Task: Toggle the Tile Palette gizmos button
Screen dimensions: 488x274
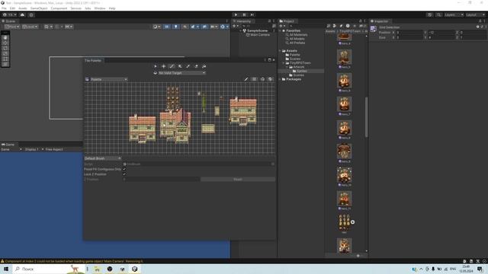Action: [x=262, y=79]
